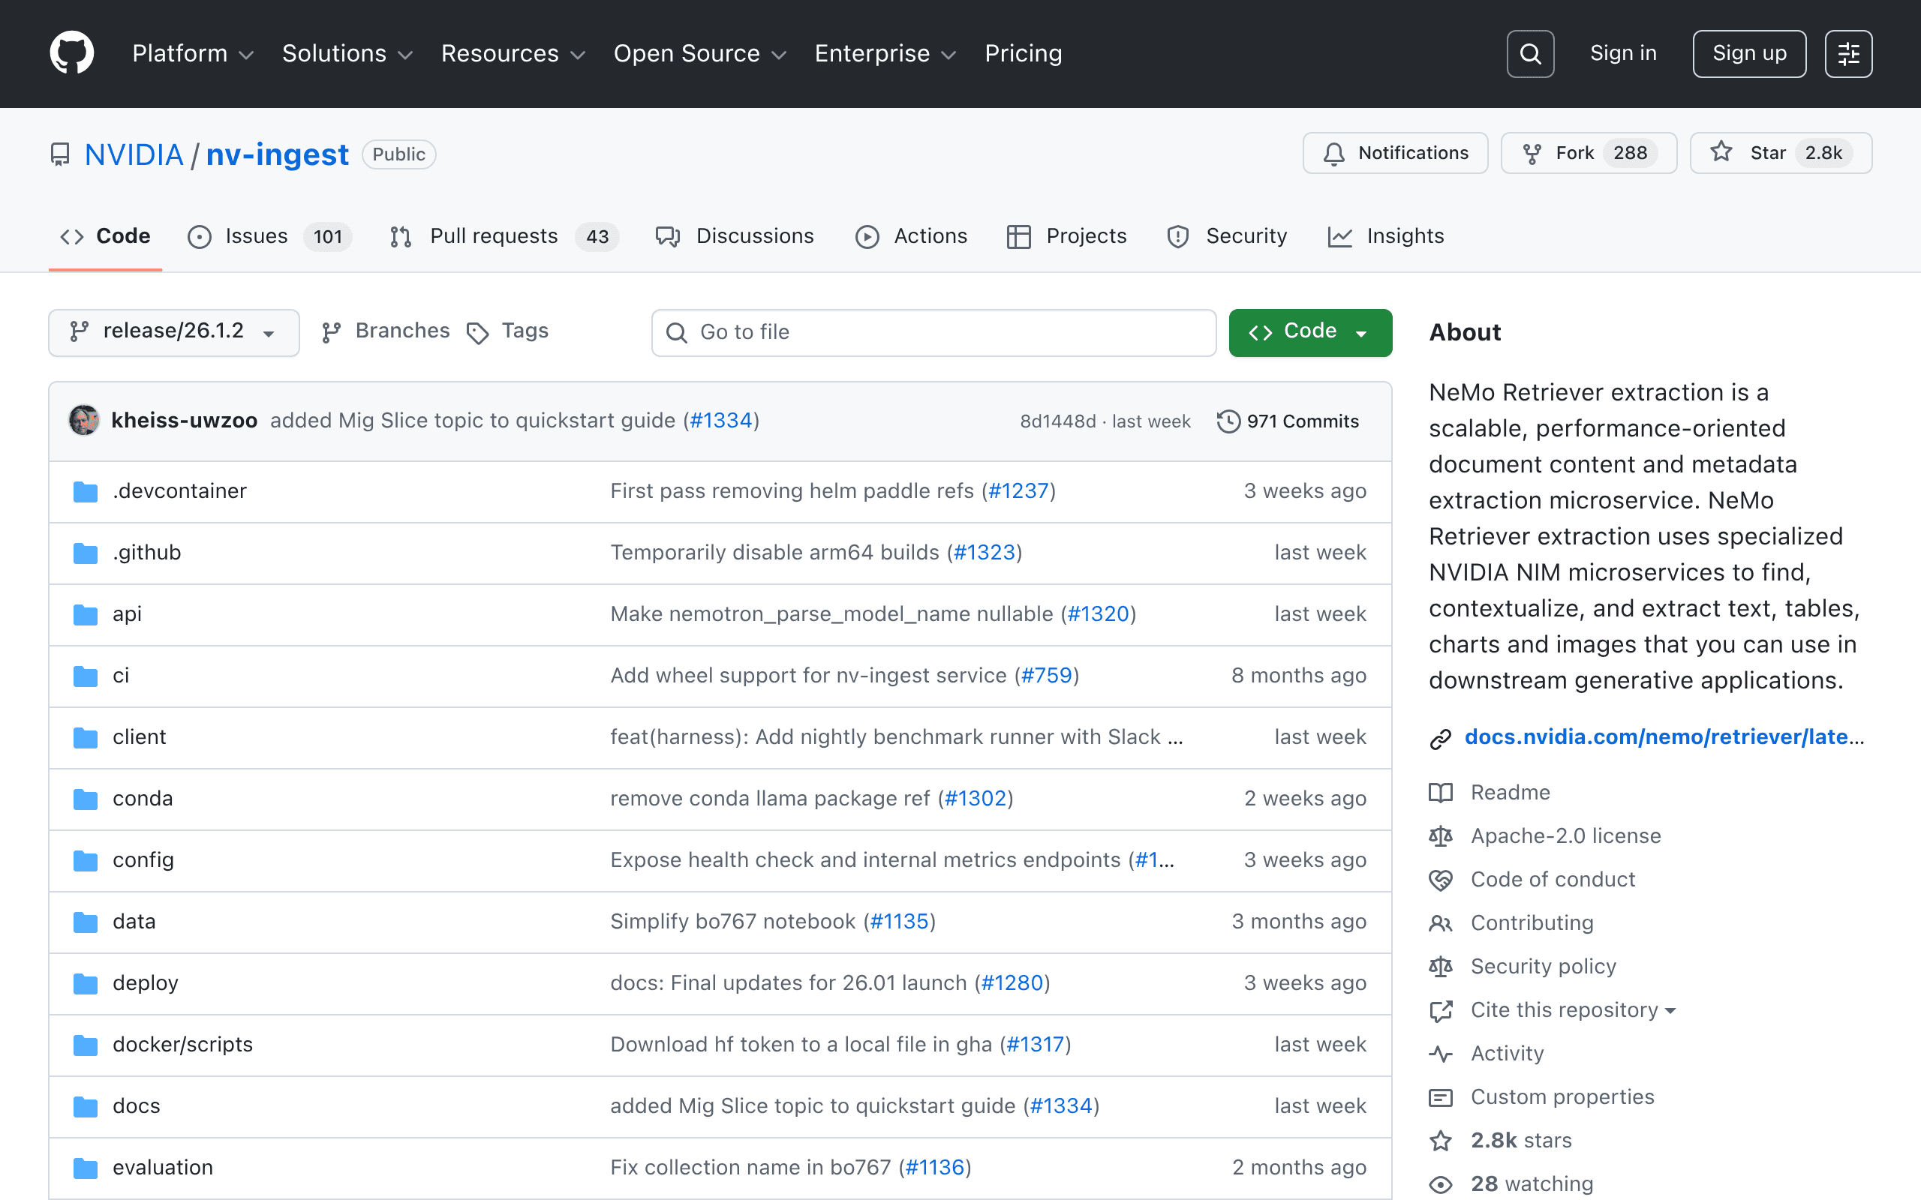Open the evaluation folder
This screenshot has width=1921, height=1200.
point(163,1168)
